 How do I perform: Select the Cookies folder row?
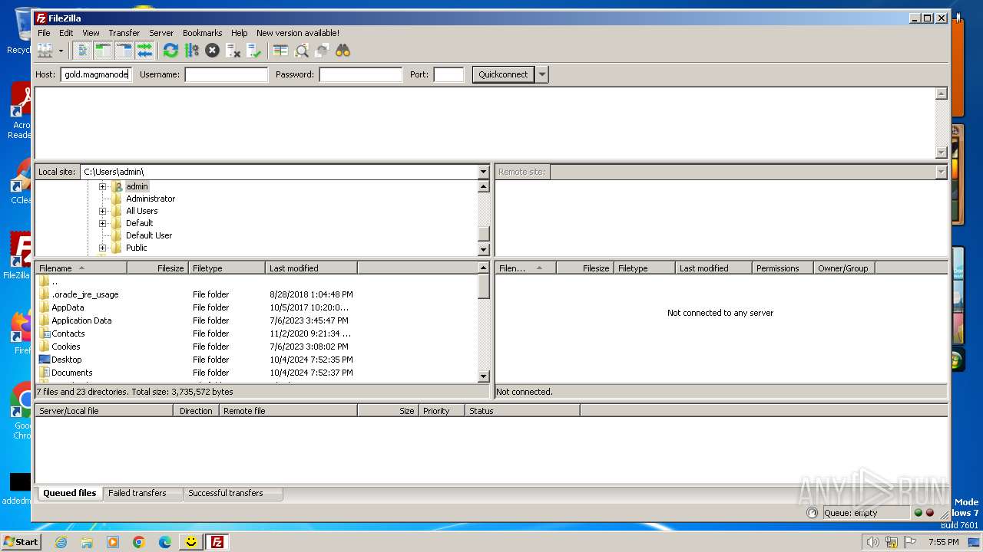click(x=256, y=347)
